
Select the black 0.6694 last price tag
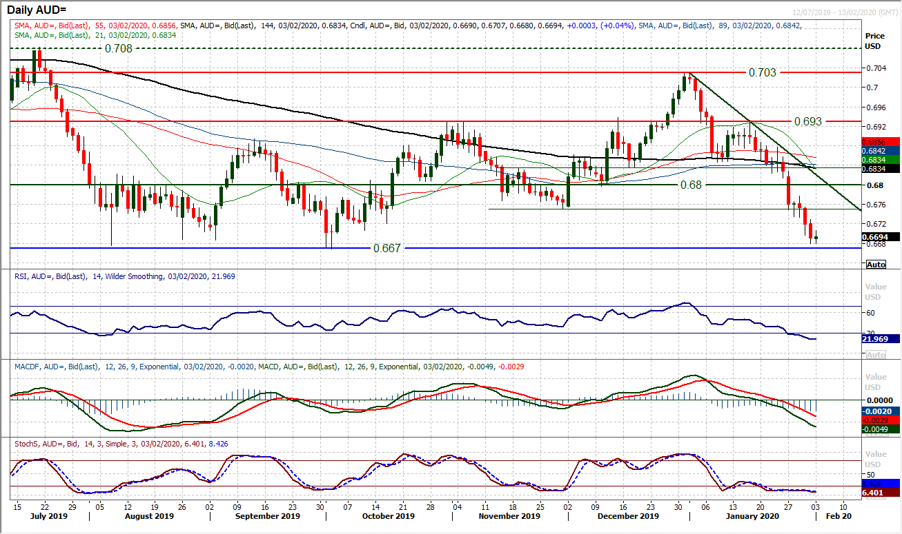[882, 236]
